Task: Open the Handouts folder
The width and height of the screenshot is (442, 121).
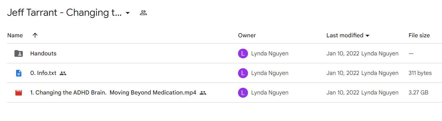Action: pyautogui.click(x=43, y=54)
